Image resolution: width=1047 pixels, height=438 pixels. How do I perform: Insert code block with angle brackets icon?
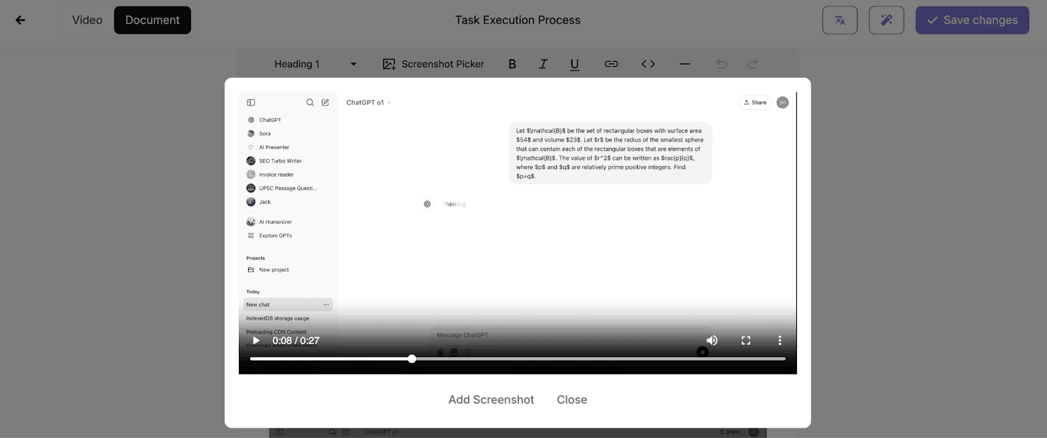[648, 64]
